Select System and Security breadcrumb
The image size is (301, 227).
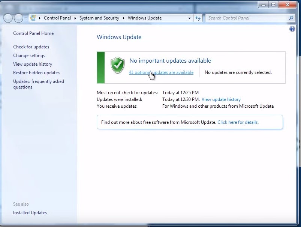point(99,18)
